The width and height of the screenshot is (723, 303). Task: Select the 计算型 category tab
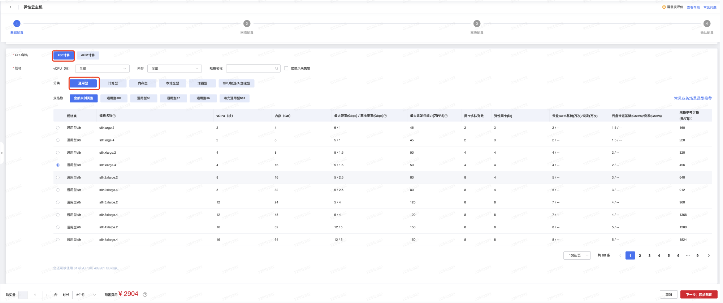113,83
